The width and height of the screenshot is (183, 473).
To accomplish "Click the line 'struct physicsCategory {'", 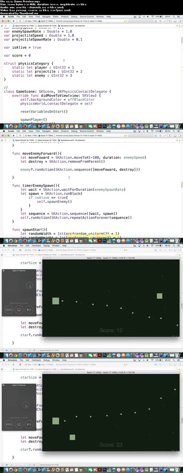I will (29, 63).
